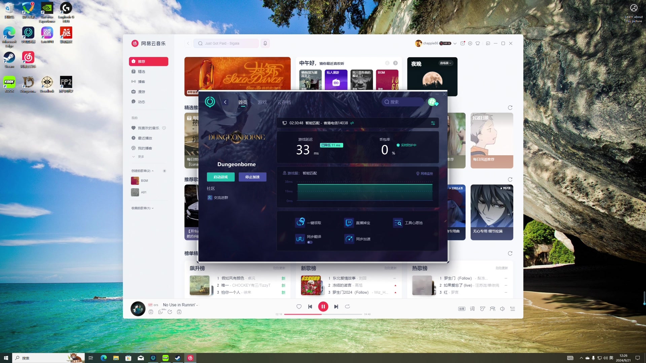
Task: Open the lyrics panel icon
Action: click(472, 309)
